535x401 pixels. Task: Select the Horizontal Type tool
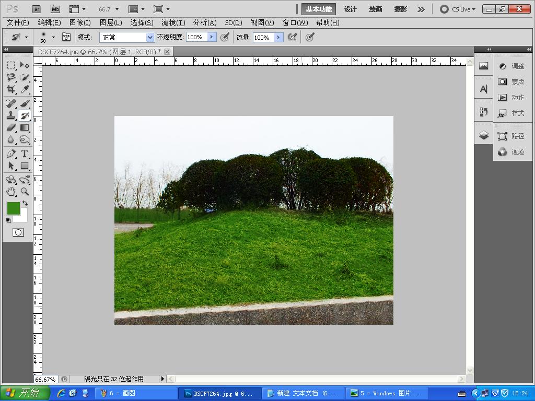click(25, 154)
